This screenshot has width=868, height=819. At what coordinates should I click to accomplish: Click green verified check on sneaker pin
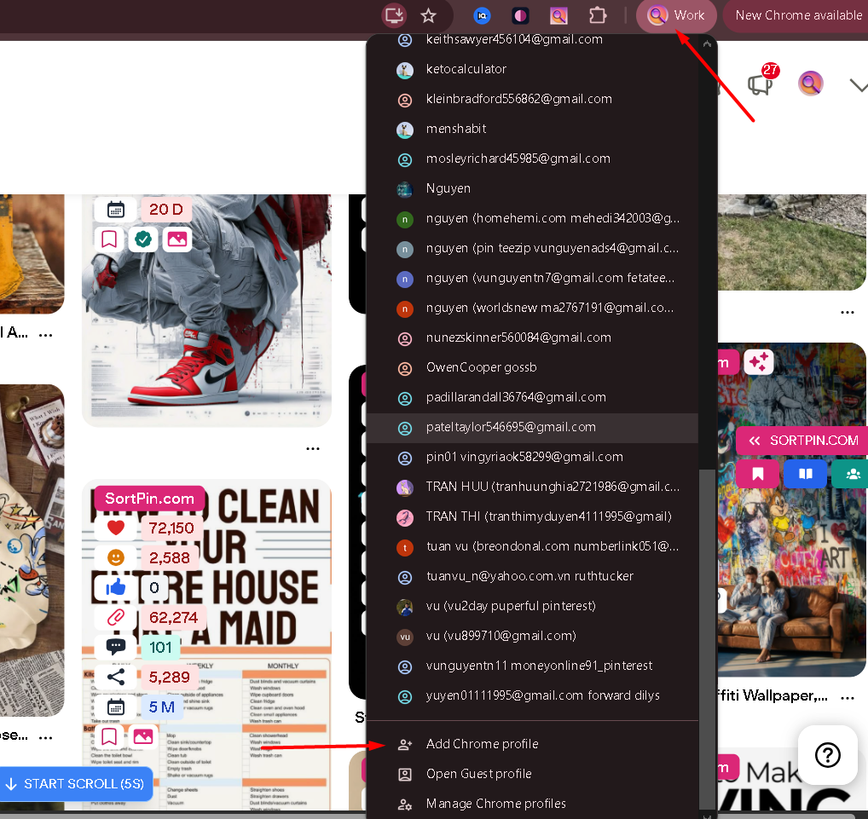pos(143,239)
